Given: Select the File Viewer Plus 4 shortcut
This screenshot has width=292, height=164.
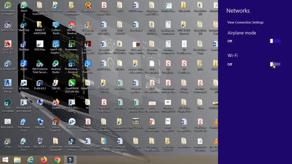Looking at the screenshot, I should coord(24,125).
